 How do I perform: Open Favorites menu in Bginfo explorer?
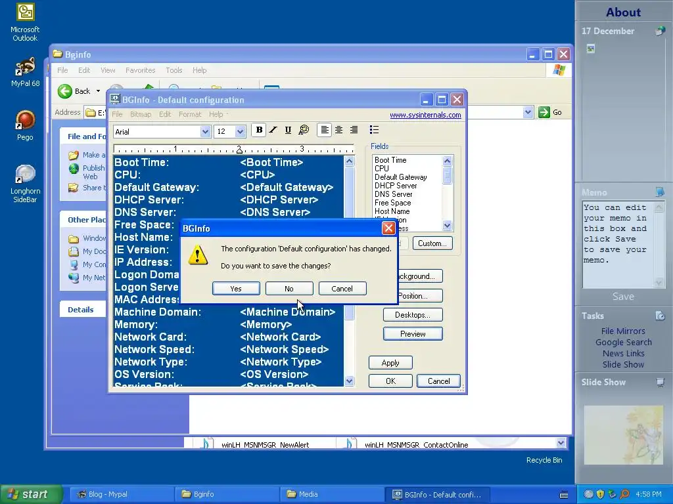(141, 70)
